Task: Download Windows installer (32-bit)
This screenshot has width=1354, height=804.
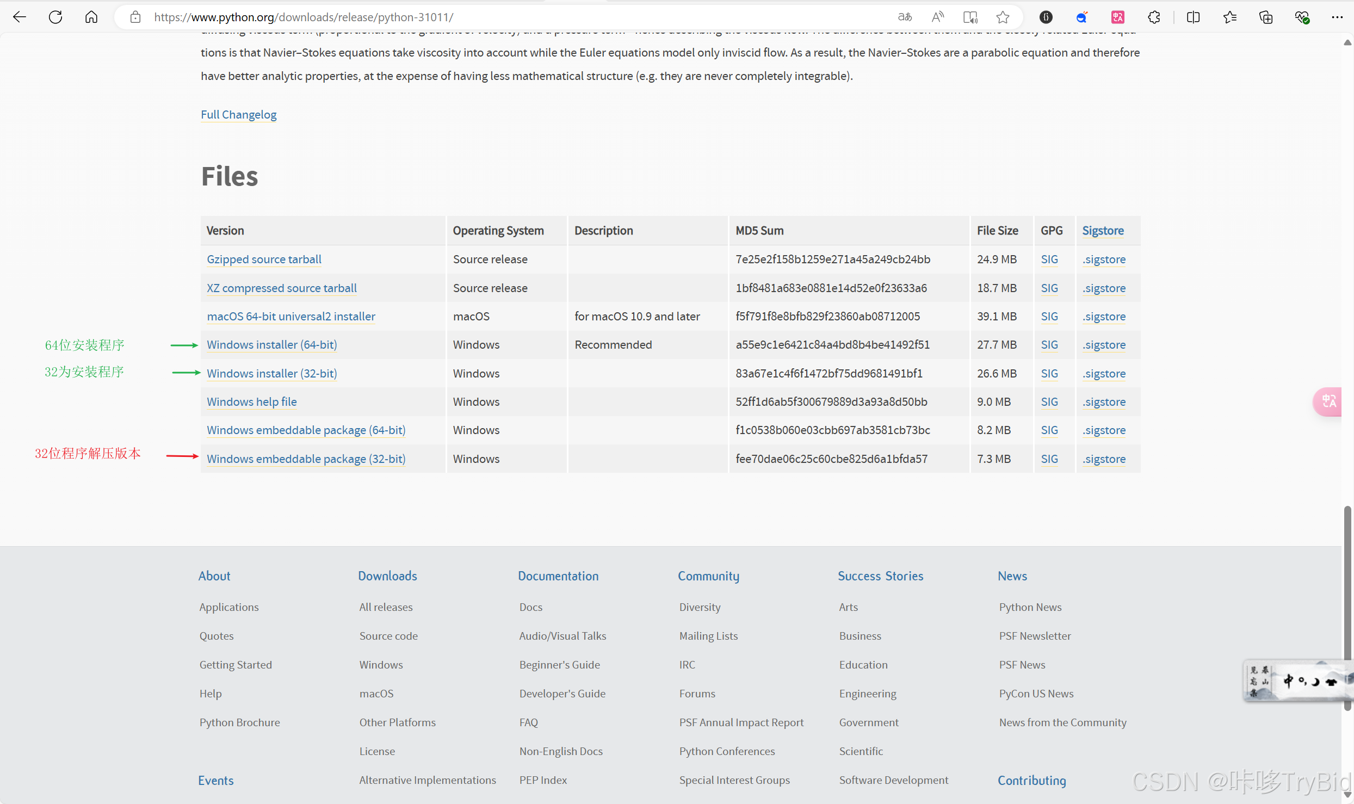Action: tap(271, 373)
